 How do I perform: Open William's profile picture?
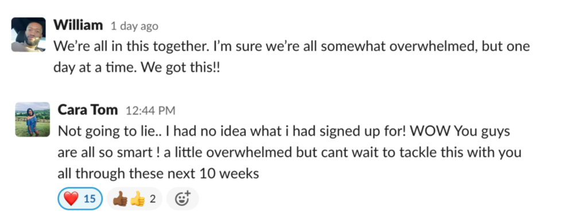point(29,35)
